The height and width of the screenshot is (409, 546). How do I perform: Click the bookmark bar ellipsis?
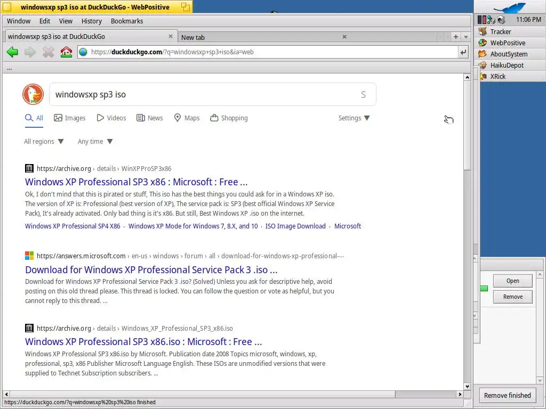pyautogui.click(x=10, y=68)
